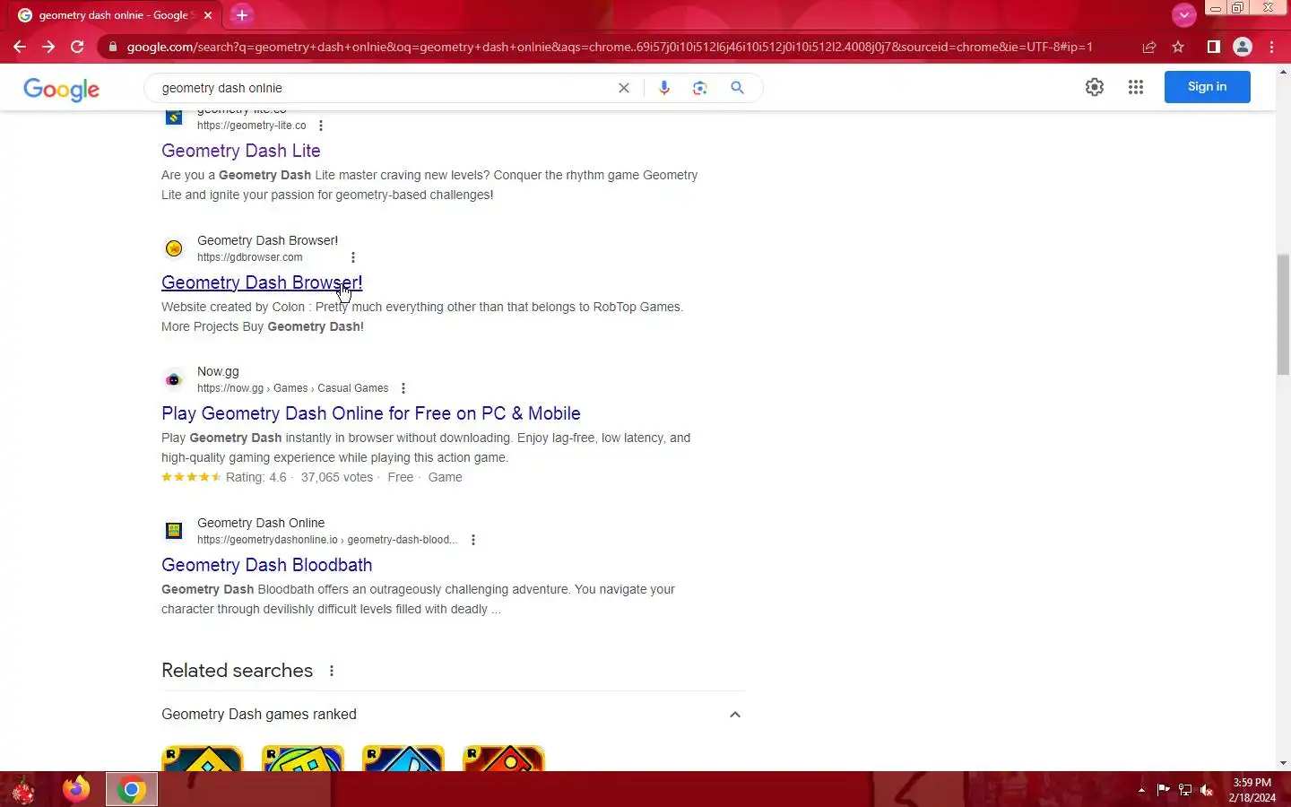Click the Geometry Dash Online favicon
This screenshot has height=807, width=1291.
(x=174, y=531)
